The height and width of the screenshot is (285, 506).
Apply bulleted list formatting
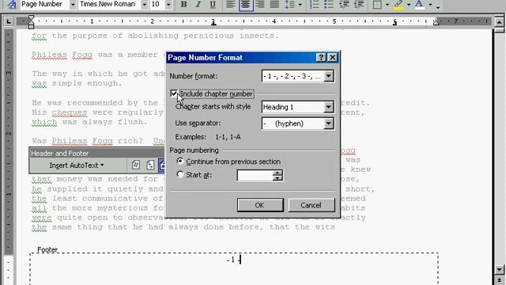pyautogui.click(x=329, y=5)
